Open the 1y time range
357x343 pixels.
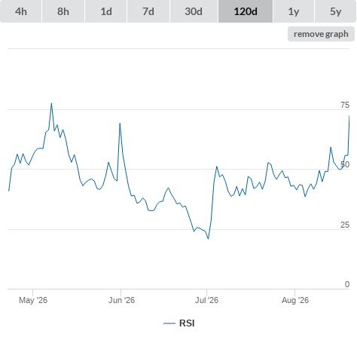pos(294,11)
